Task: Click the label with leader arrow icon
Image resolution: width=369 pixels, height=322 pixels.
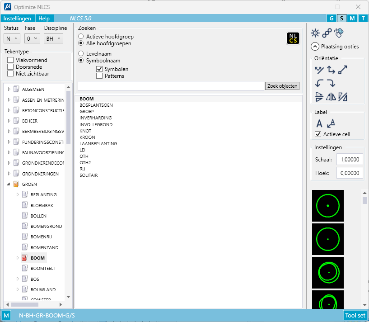Action: pyautogui.click(x=331, y=123)
